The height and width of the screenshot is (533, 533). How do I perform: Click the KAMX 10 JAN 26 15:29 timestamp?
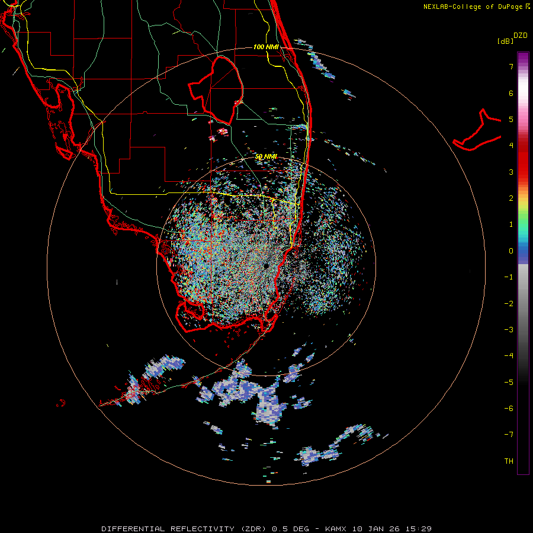[378, 529]
